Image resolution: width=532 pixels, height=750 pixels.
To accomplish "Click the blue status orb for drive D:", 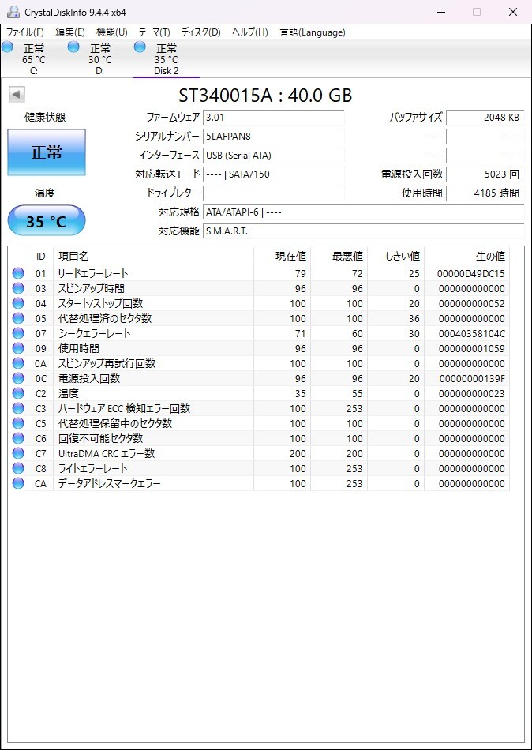I will pyautogui.click(x=73, y=47).
